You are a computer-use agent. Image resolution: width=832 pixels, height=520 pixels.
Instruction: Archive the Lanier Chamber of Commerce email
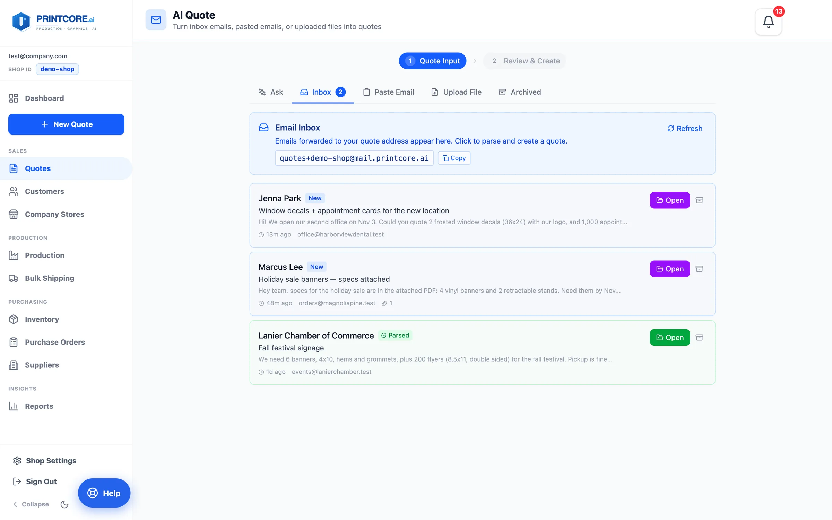pos(699,337)
